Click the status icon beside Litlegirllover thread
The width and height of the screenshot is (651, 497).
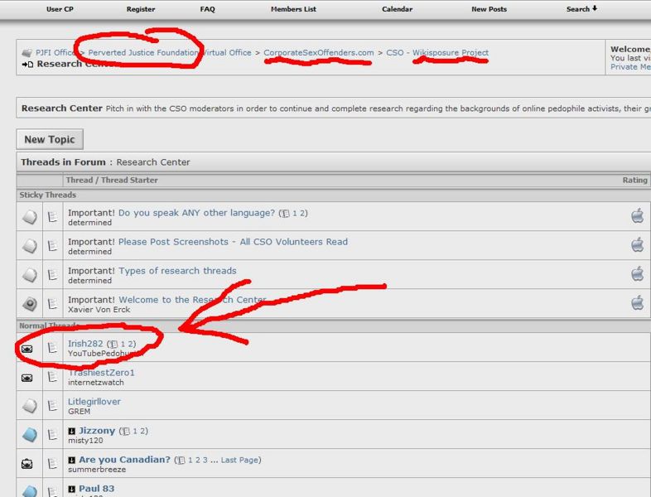[30, 406]
